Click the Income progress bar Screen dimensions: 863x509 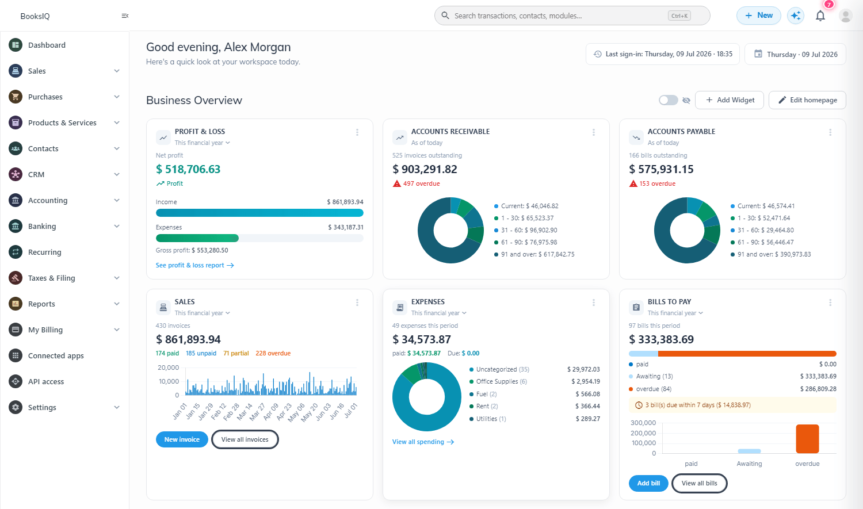[x=259, y=213]
